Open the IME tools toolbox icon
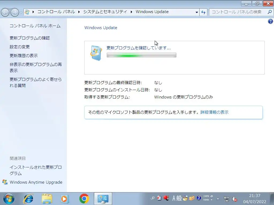This screenshot has width=274, height=205. (192, 198)
